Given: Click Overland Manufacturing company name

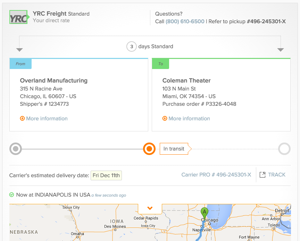Looking at the screenshot, I should click(x=54, y=80).
